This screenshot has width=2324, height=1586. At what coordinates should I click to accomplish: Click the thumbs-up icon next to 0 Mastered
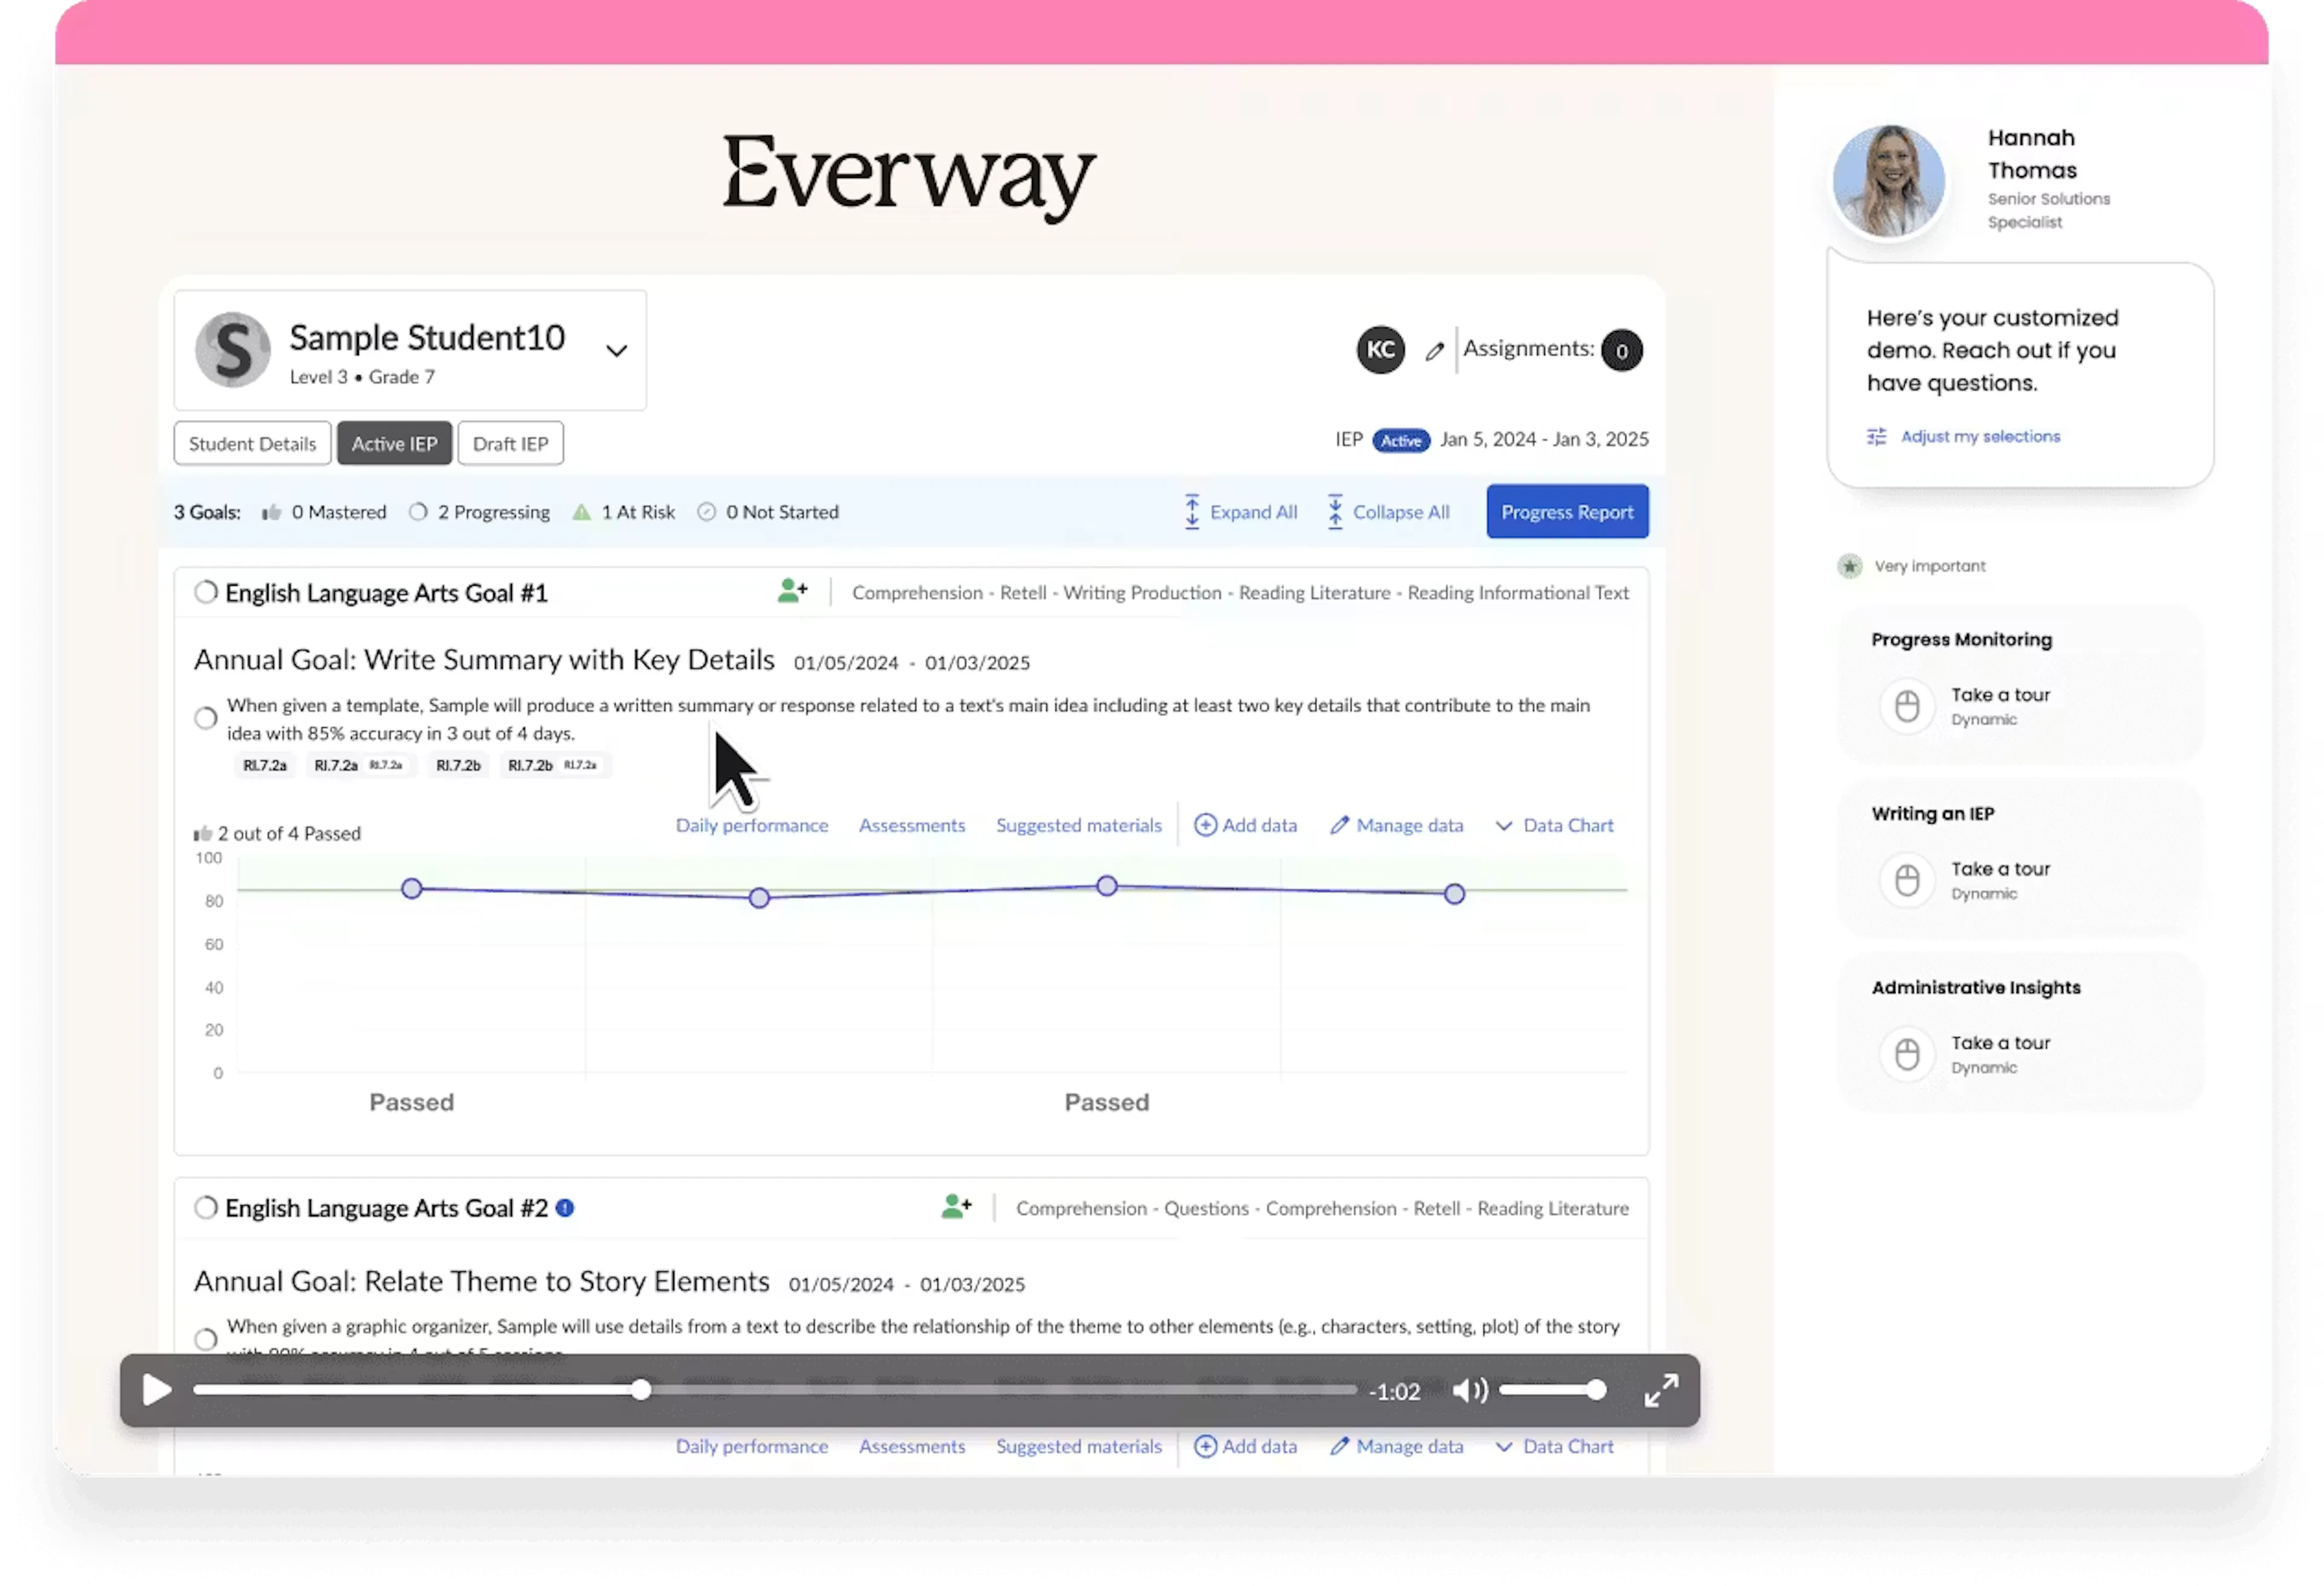[271, 512]
